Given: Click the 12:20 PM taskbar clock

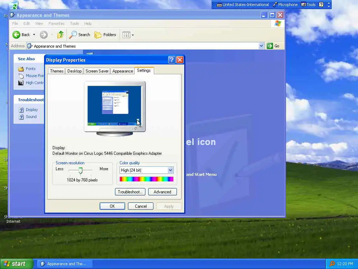Looking at the screenshot, I should [345, 264].
